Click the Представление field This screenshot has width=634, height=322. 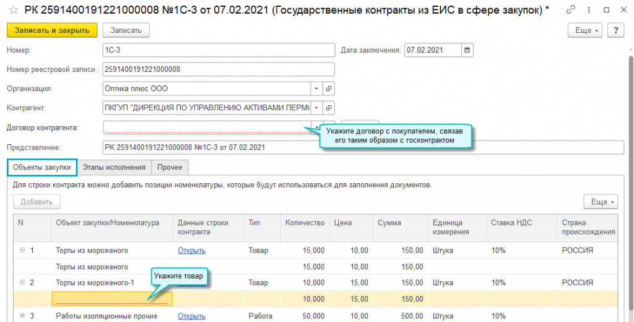tap(363, 147)
